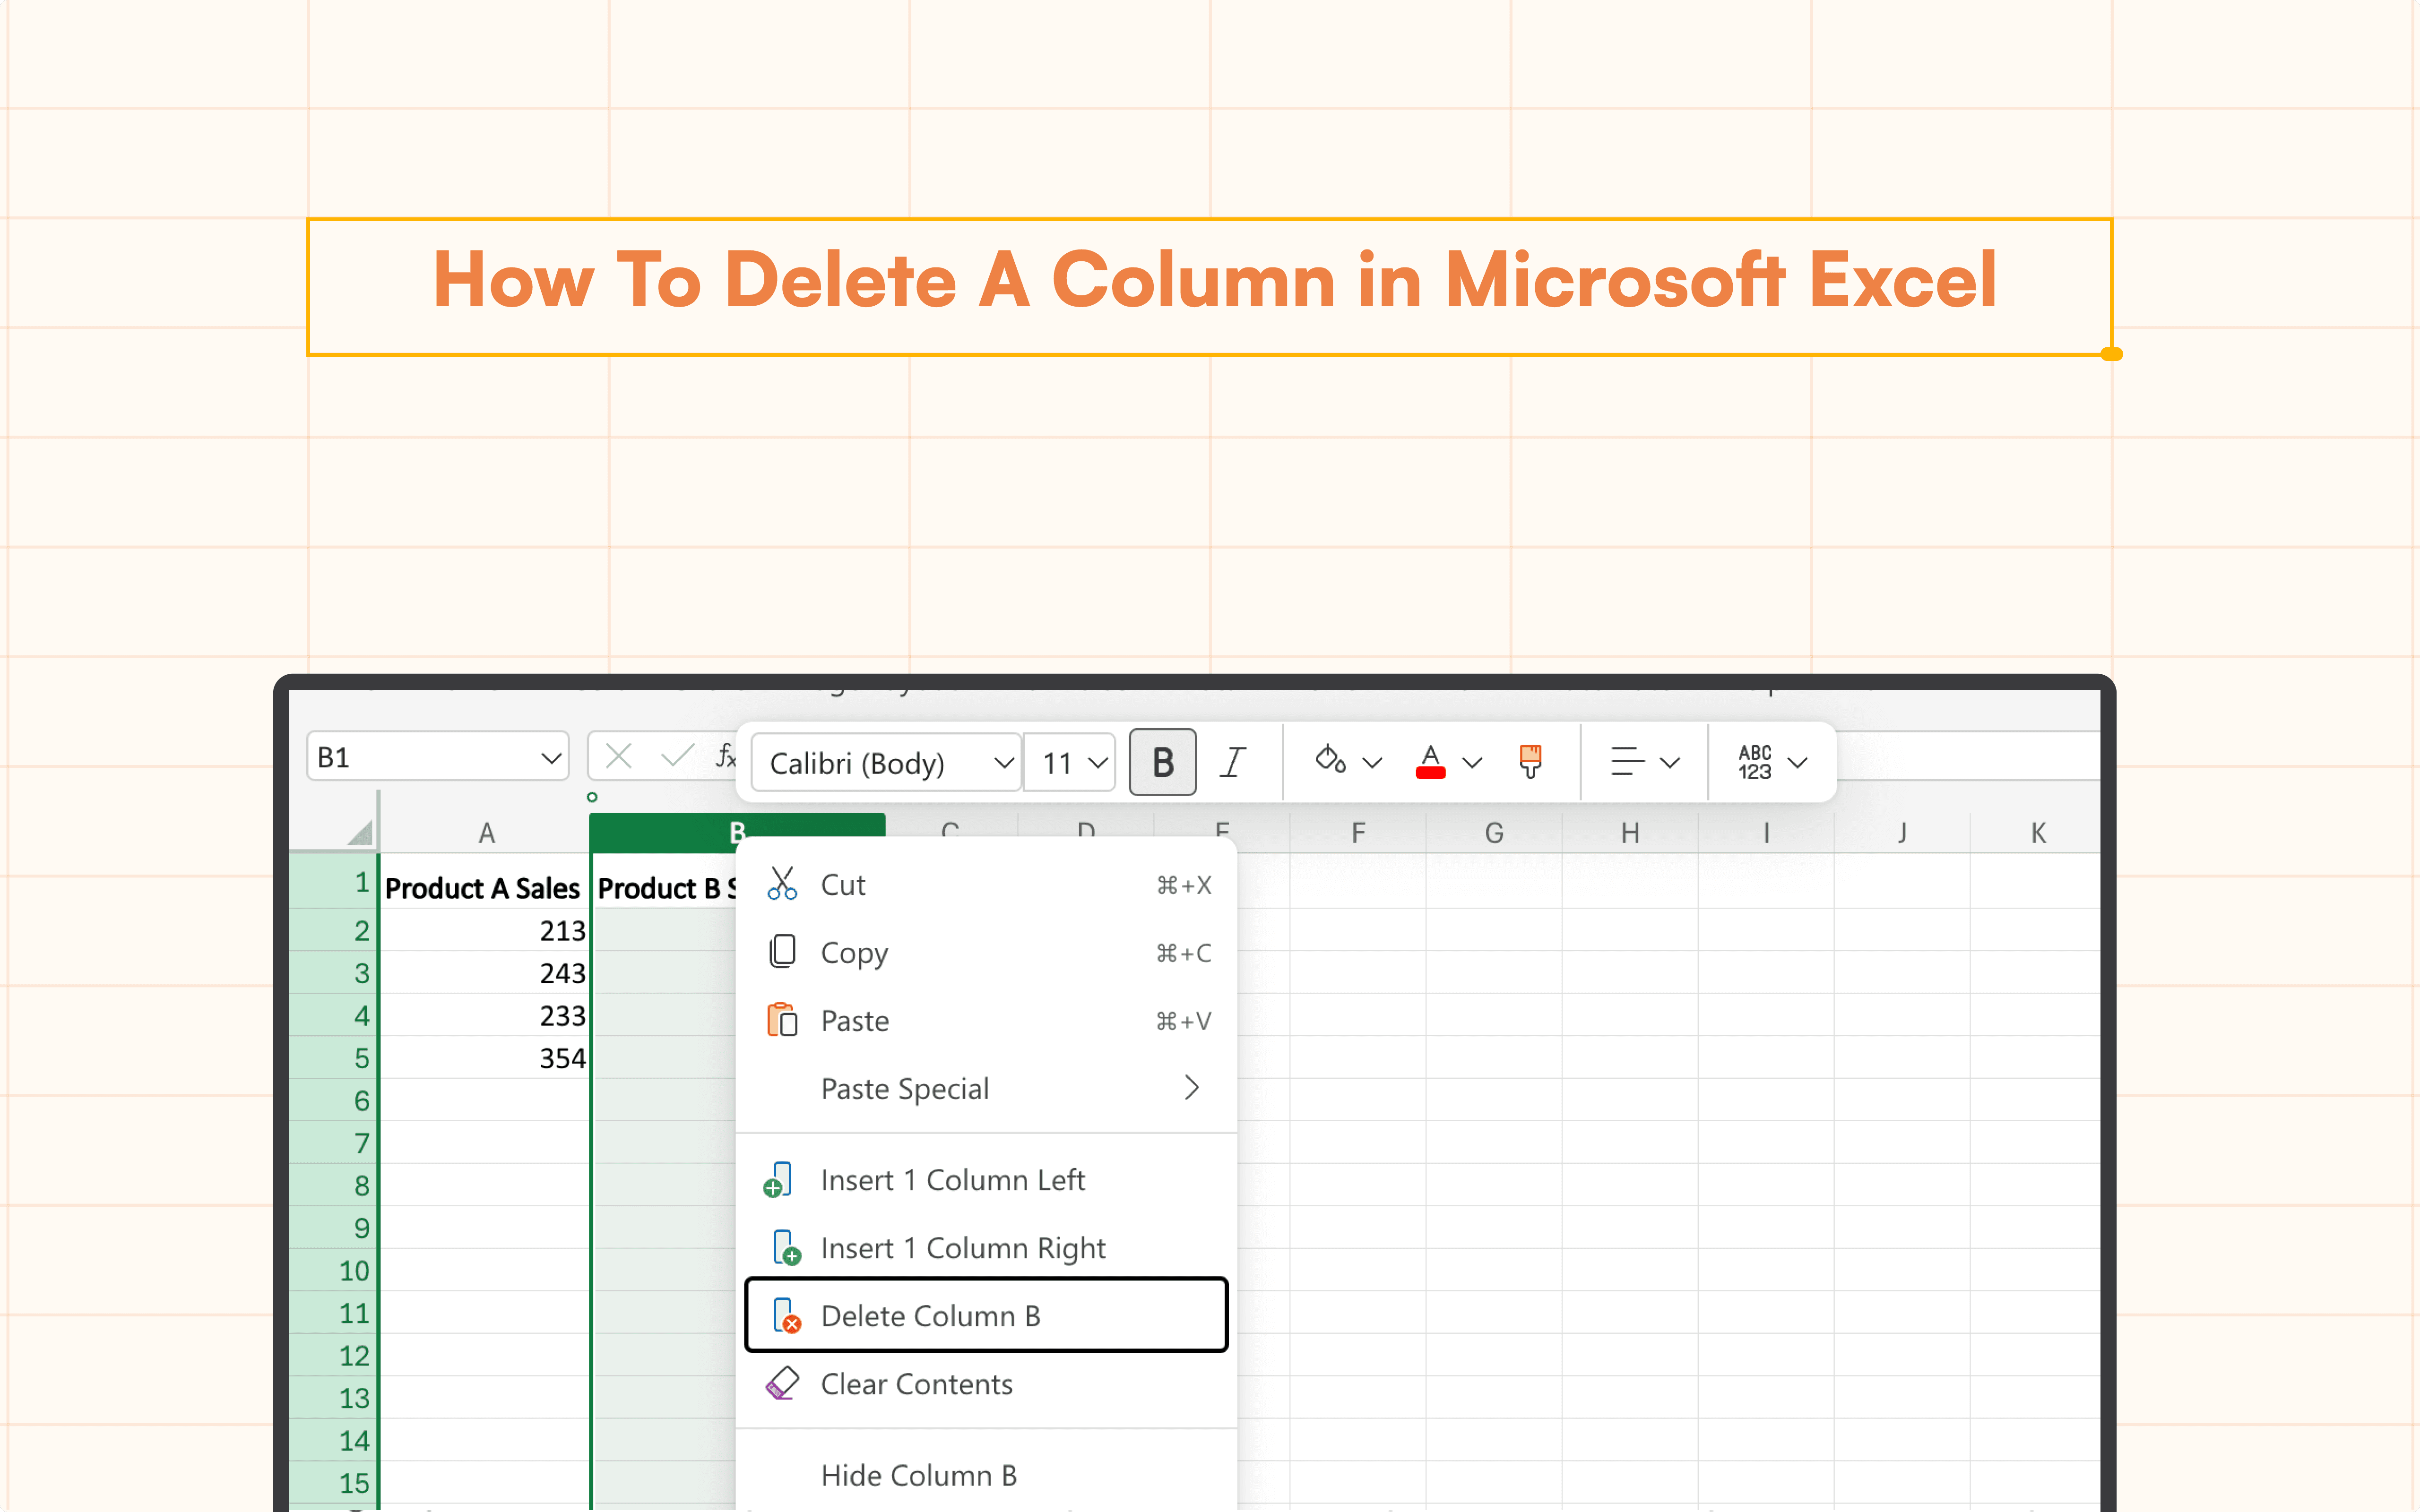Click the Paste clipboard icon
The image size is (2420, 1512).
(782, 1020)
